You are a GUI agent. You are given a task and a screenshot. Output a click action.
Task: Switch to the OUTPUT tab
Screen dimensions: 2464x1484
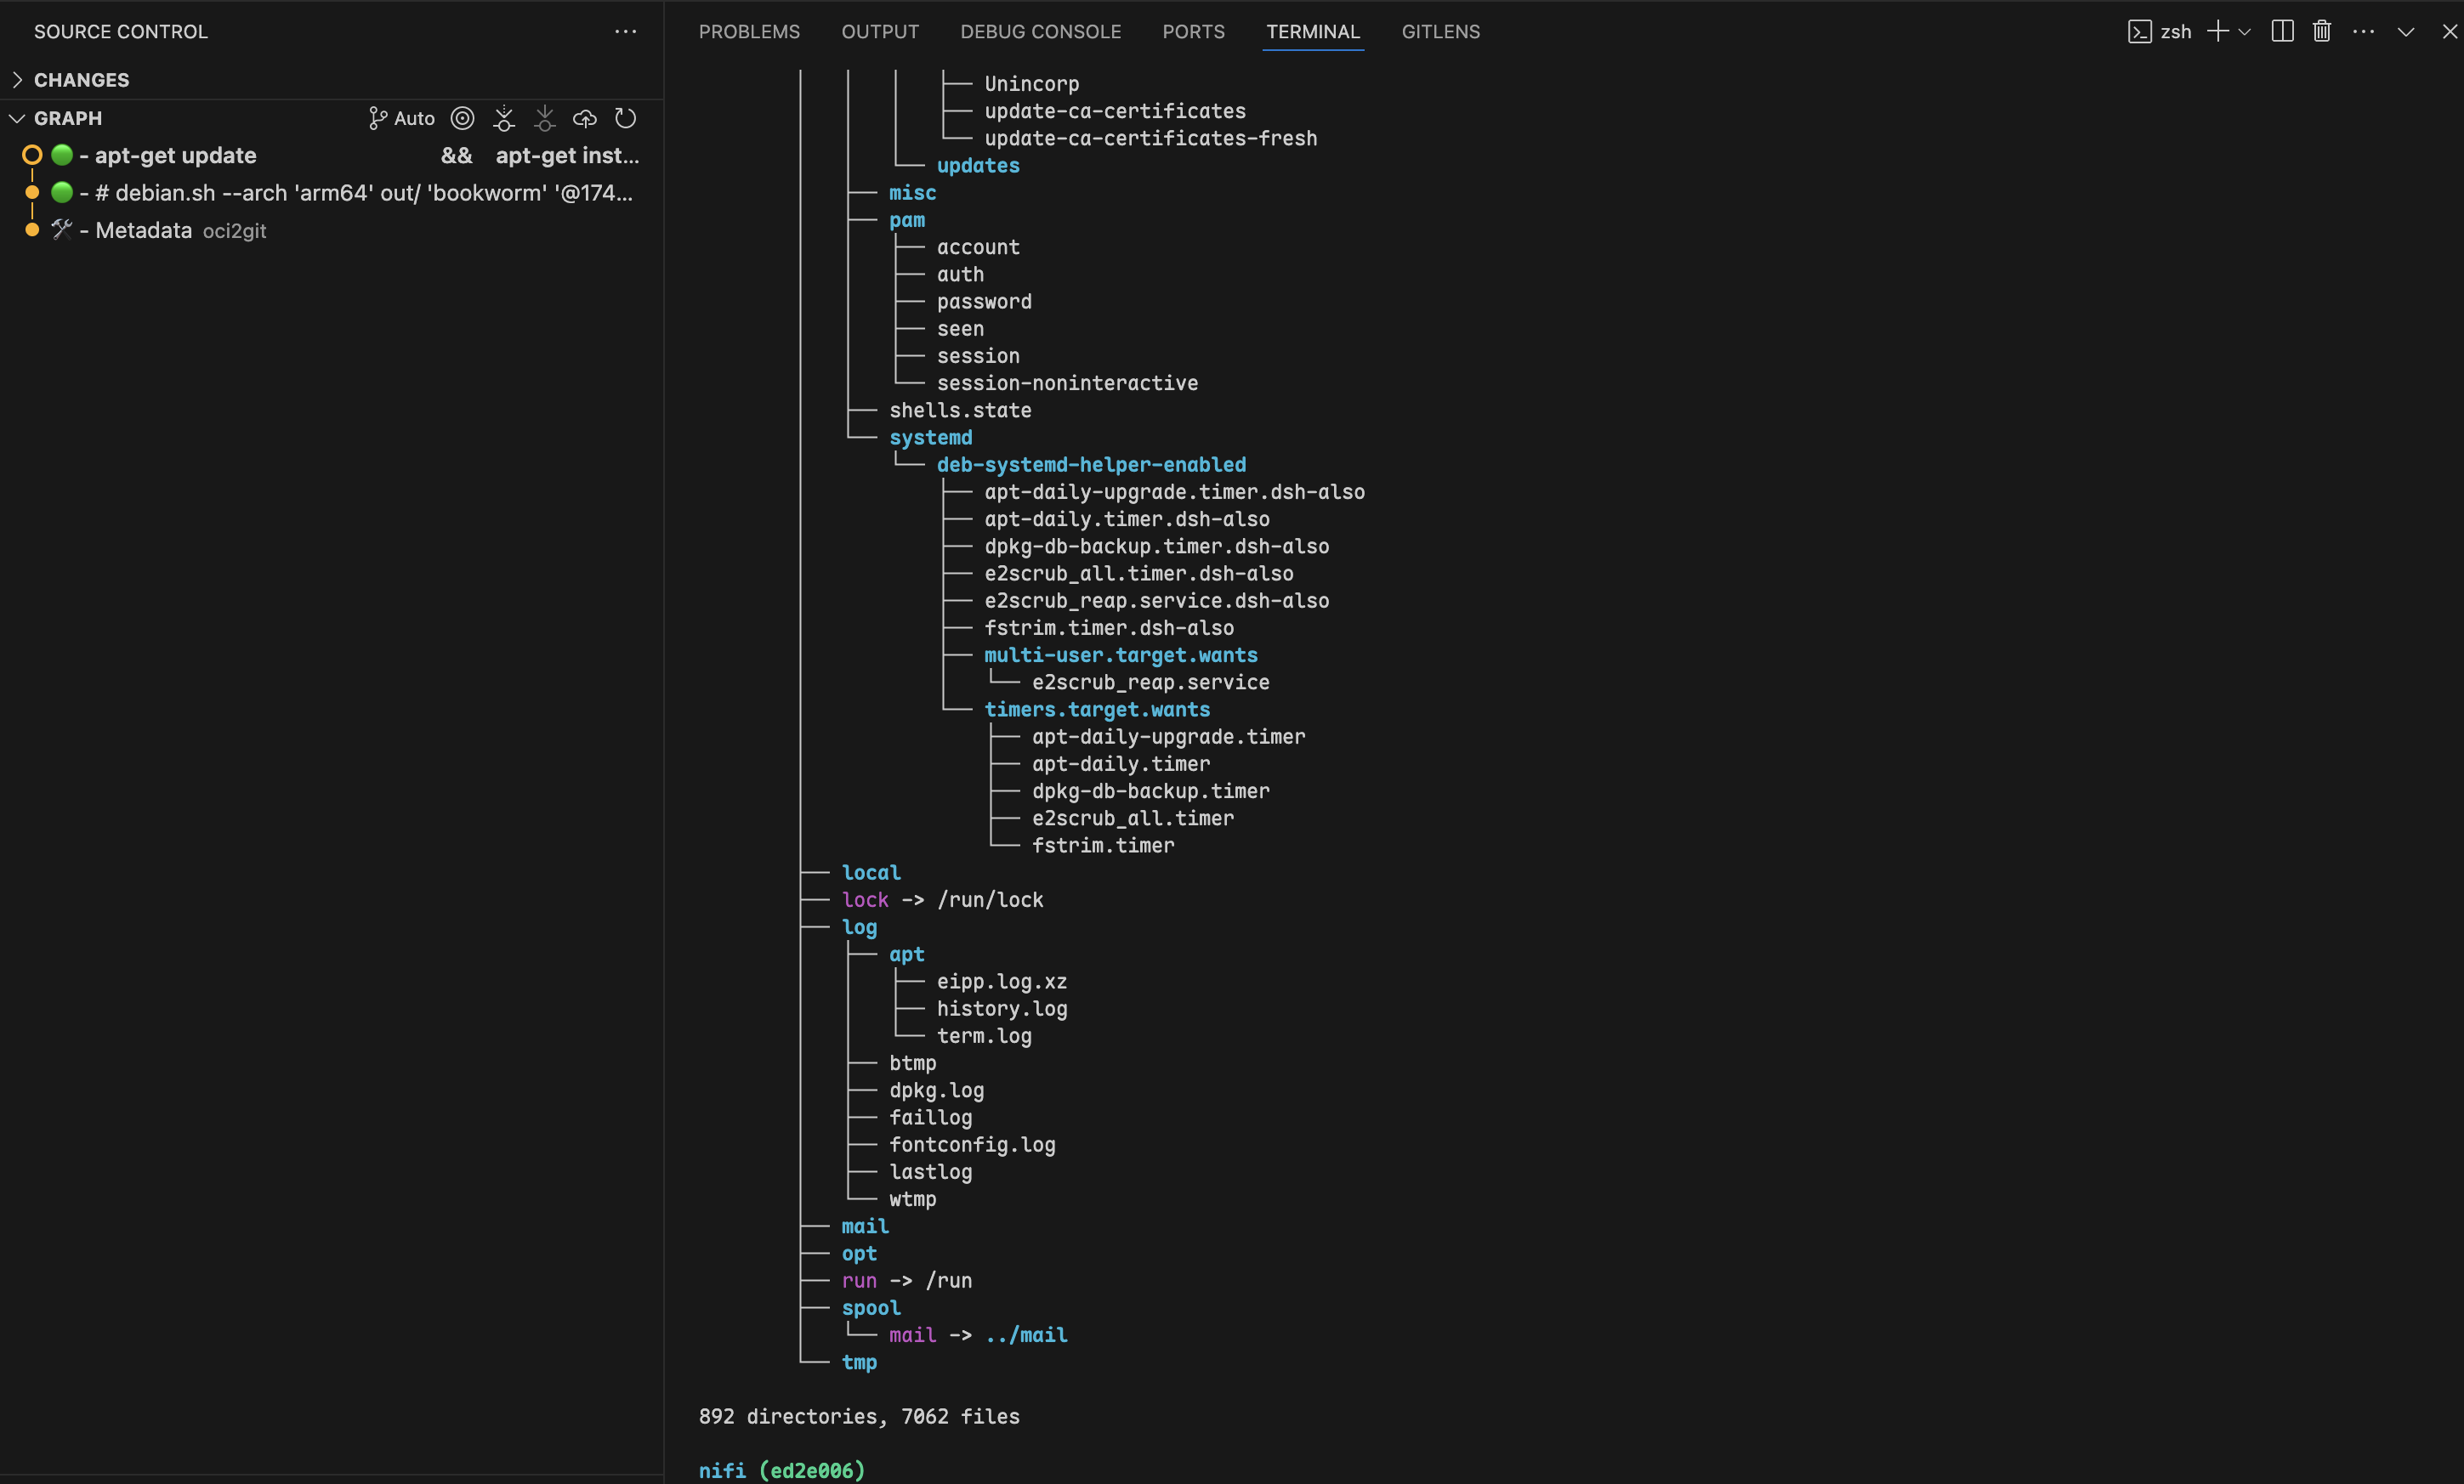coord(880,32)
